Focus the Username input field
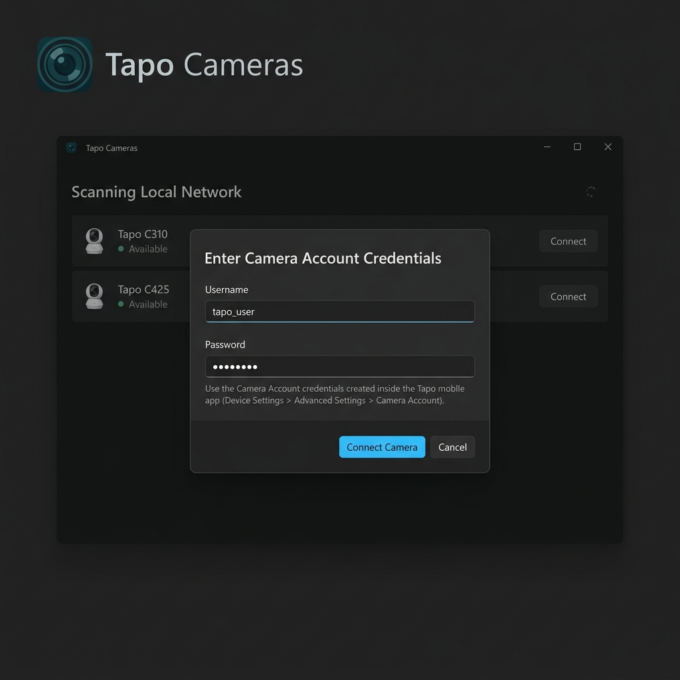This screenshot has height=680, width=680. point(339,311)
